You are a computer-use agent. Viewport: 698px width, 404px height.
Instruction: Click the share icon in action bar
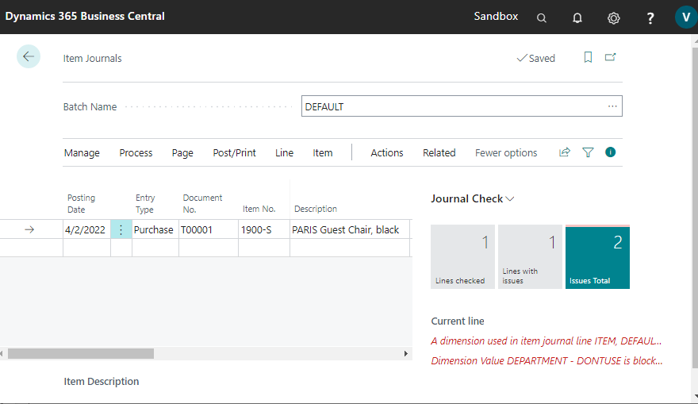coord(565,152)
